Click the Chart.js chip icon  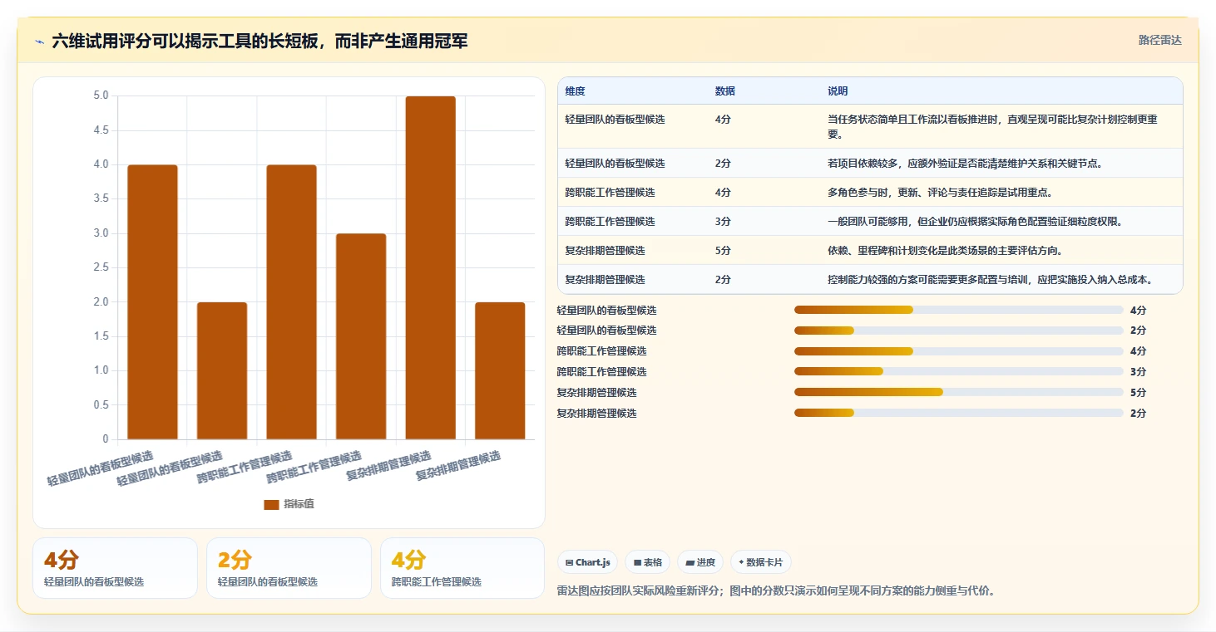coord(569,562)
